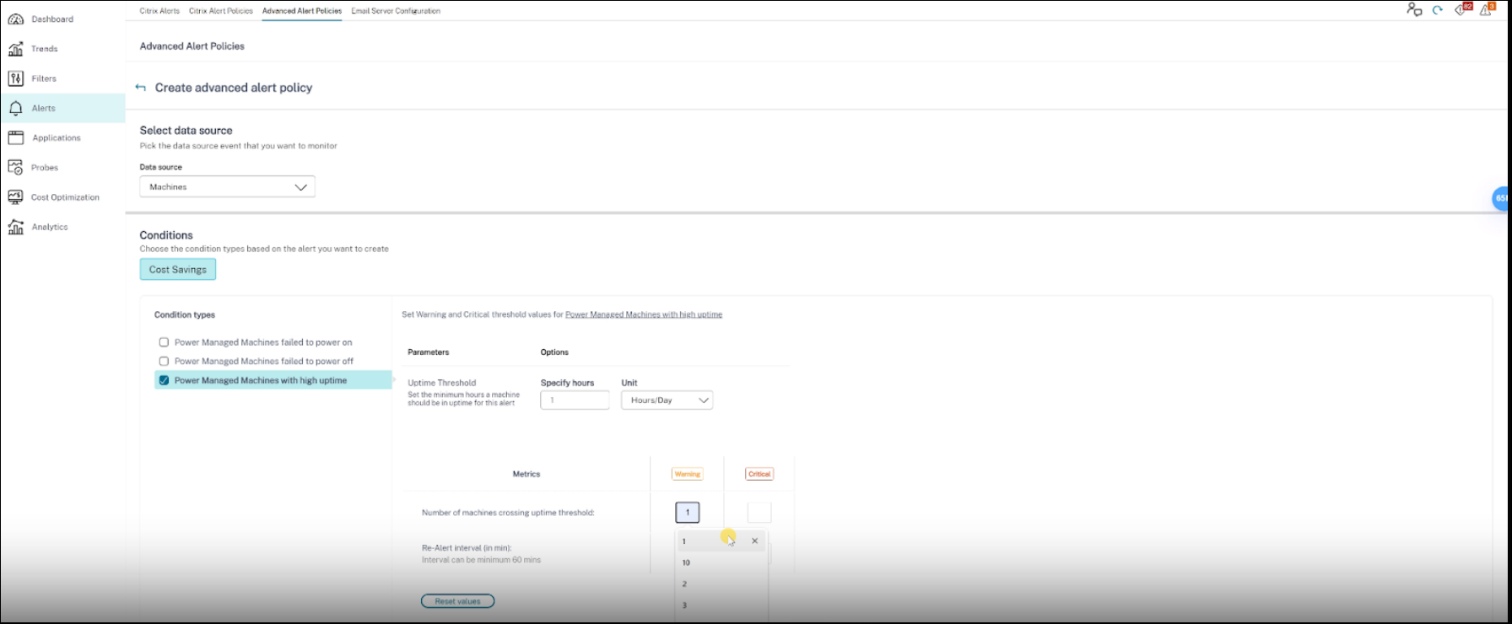Switch to Citrix Alerts tab

pos(159,11)
